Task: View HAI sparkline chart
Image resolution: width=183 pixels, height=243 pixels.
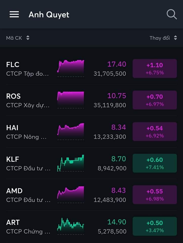Action: [x=71, y=131]
